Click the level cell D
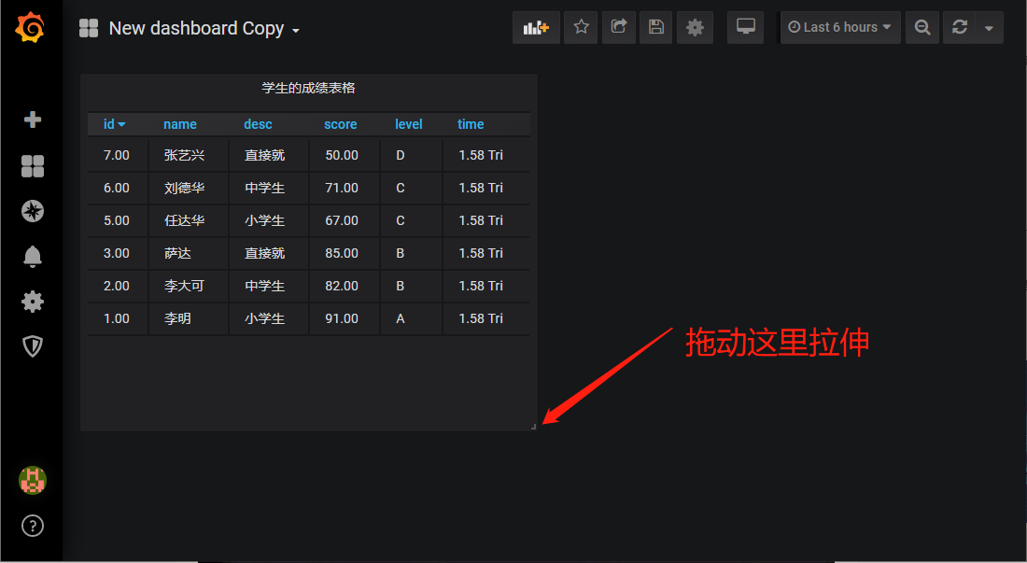This screenshot has height=563, width=1027. click(412, 155)
